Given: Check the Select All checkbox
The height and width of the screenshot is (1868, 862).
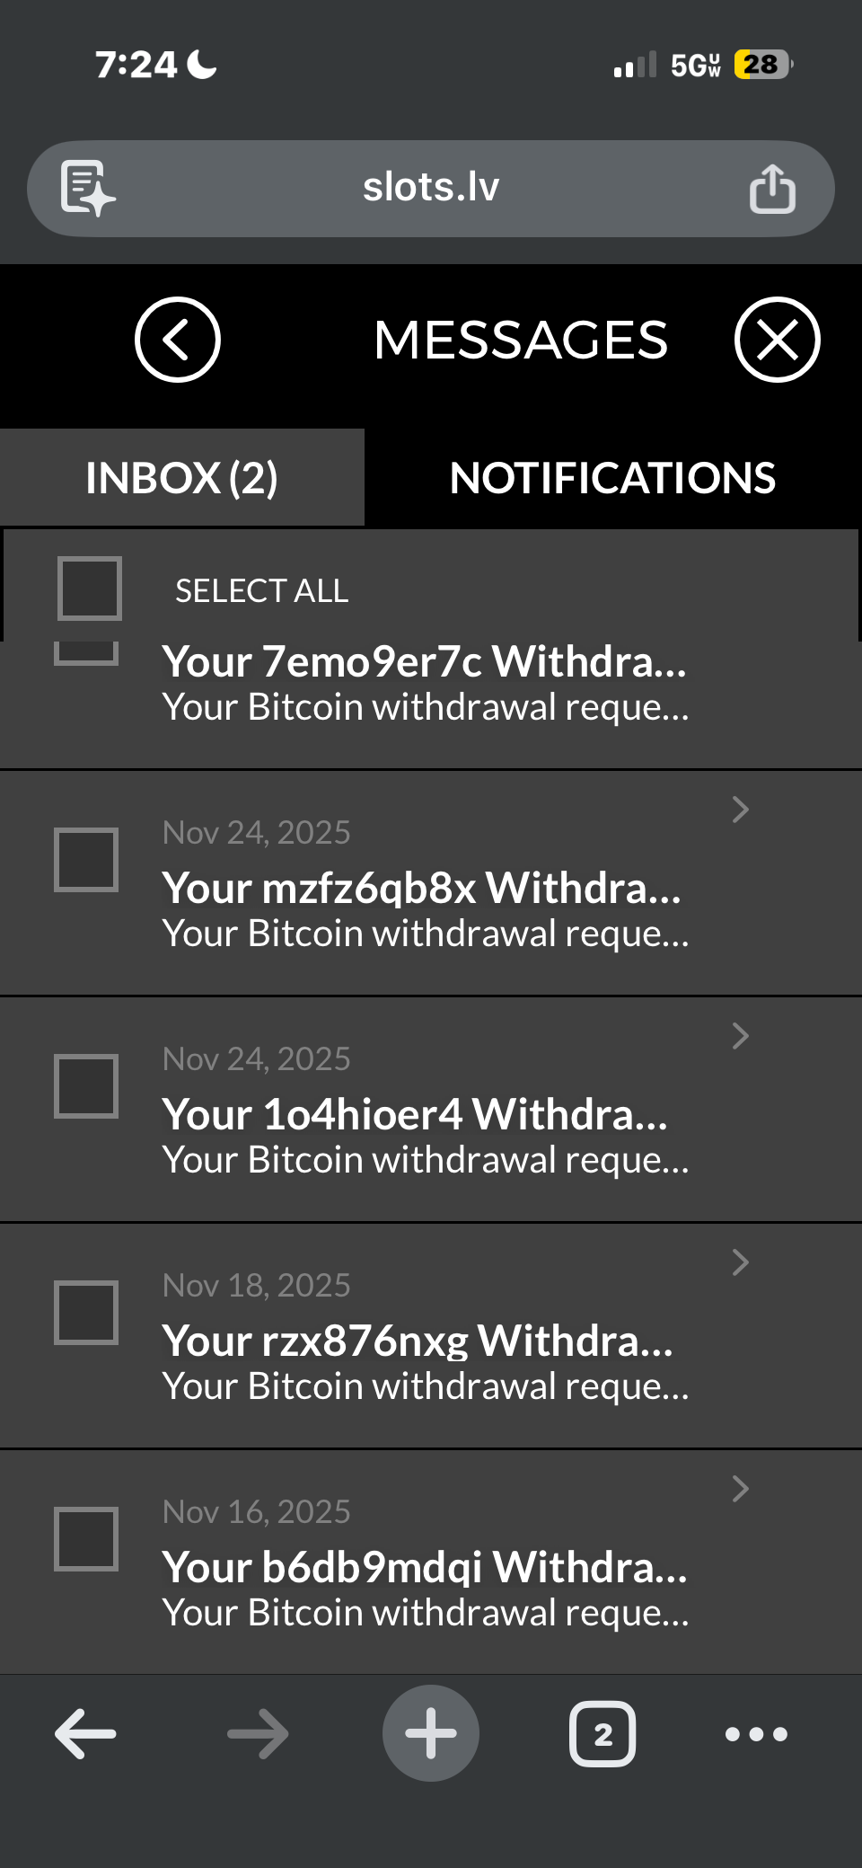Looking at the screenshot, I should pos(89,589).
